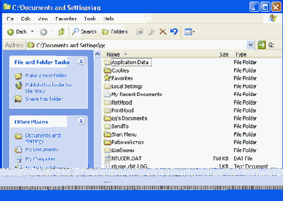Click Make a new folder link
Image resolution: width=283 pixels, height=201 pixels.
click(x=46, y=75)
